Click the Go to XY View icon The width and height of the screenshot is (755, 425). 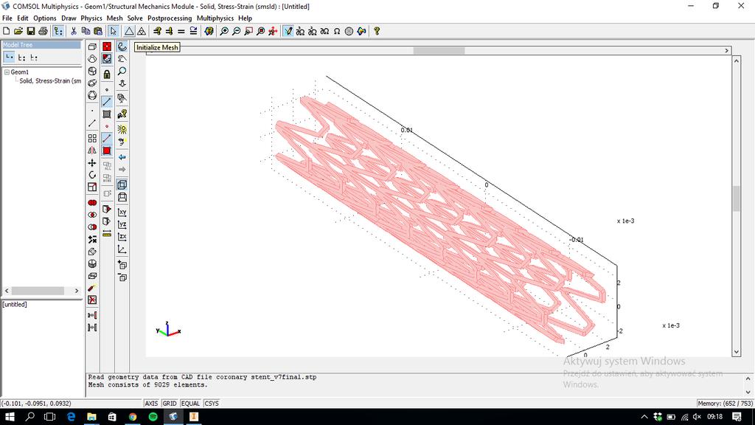tap(122, 212)
